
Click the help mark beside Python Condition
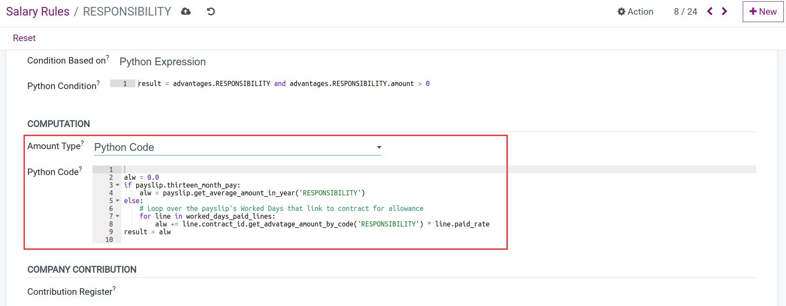click(x=98, y=83)
